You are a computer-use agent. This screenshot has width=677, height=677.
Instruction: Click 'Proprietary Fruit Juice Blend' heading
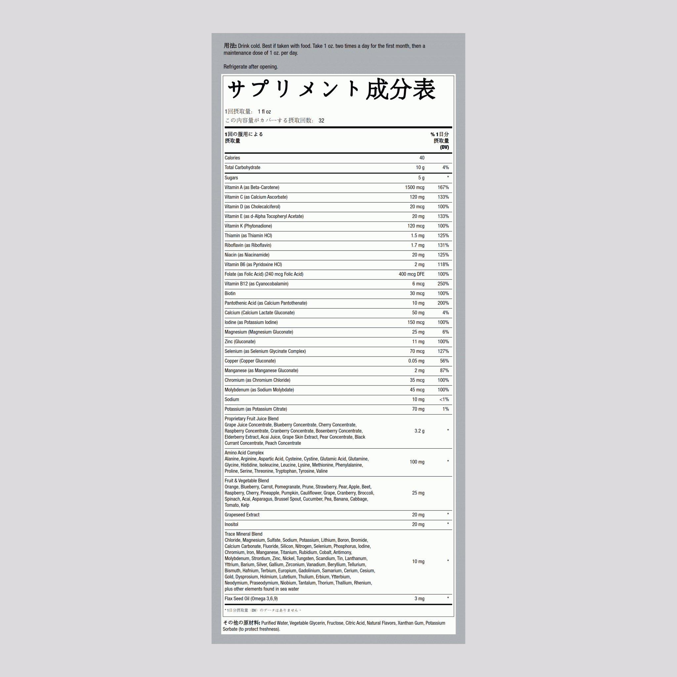[x=252, y=419]
